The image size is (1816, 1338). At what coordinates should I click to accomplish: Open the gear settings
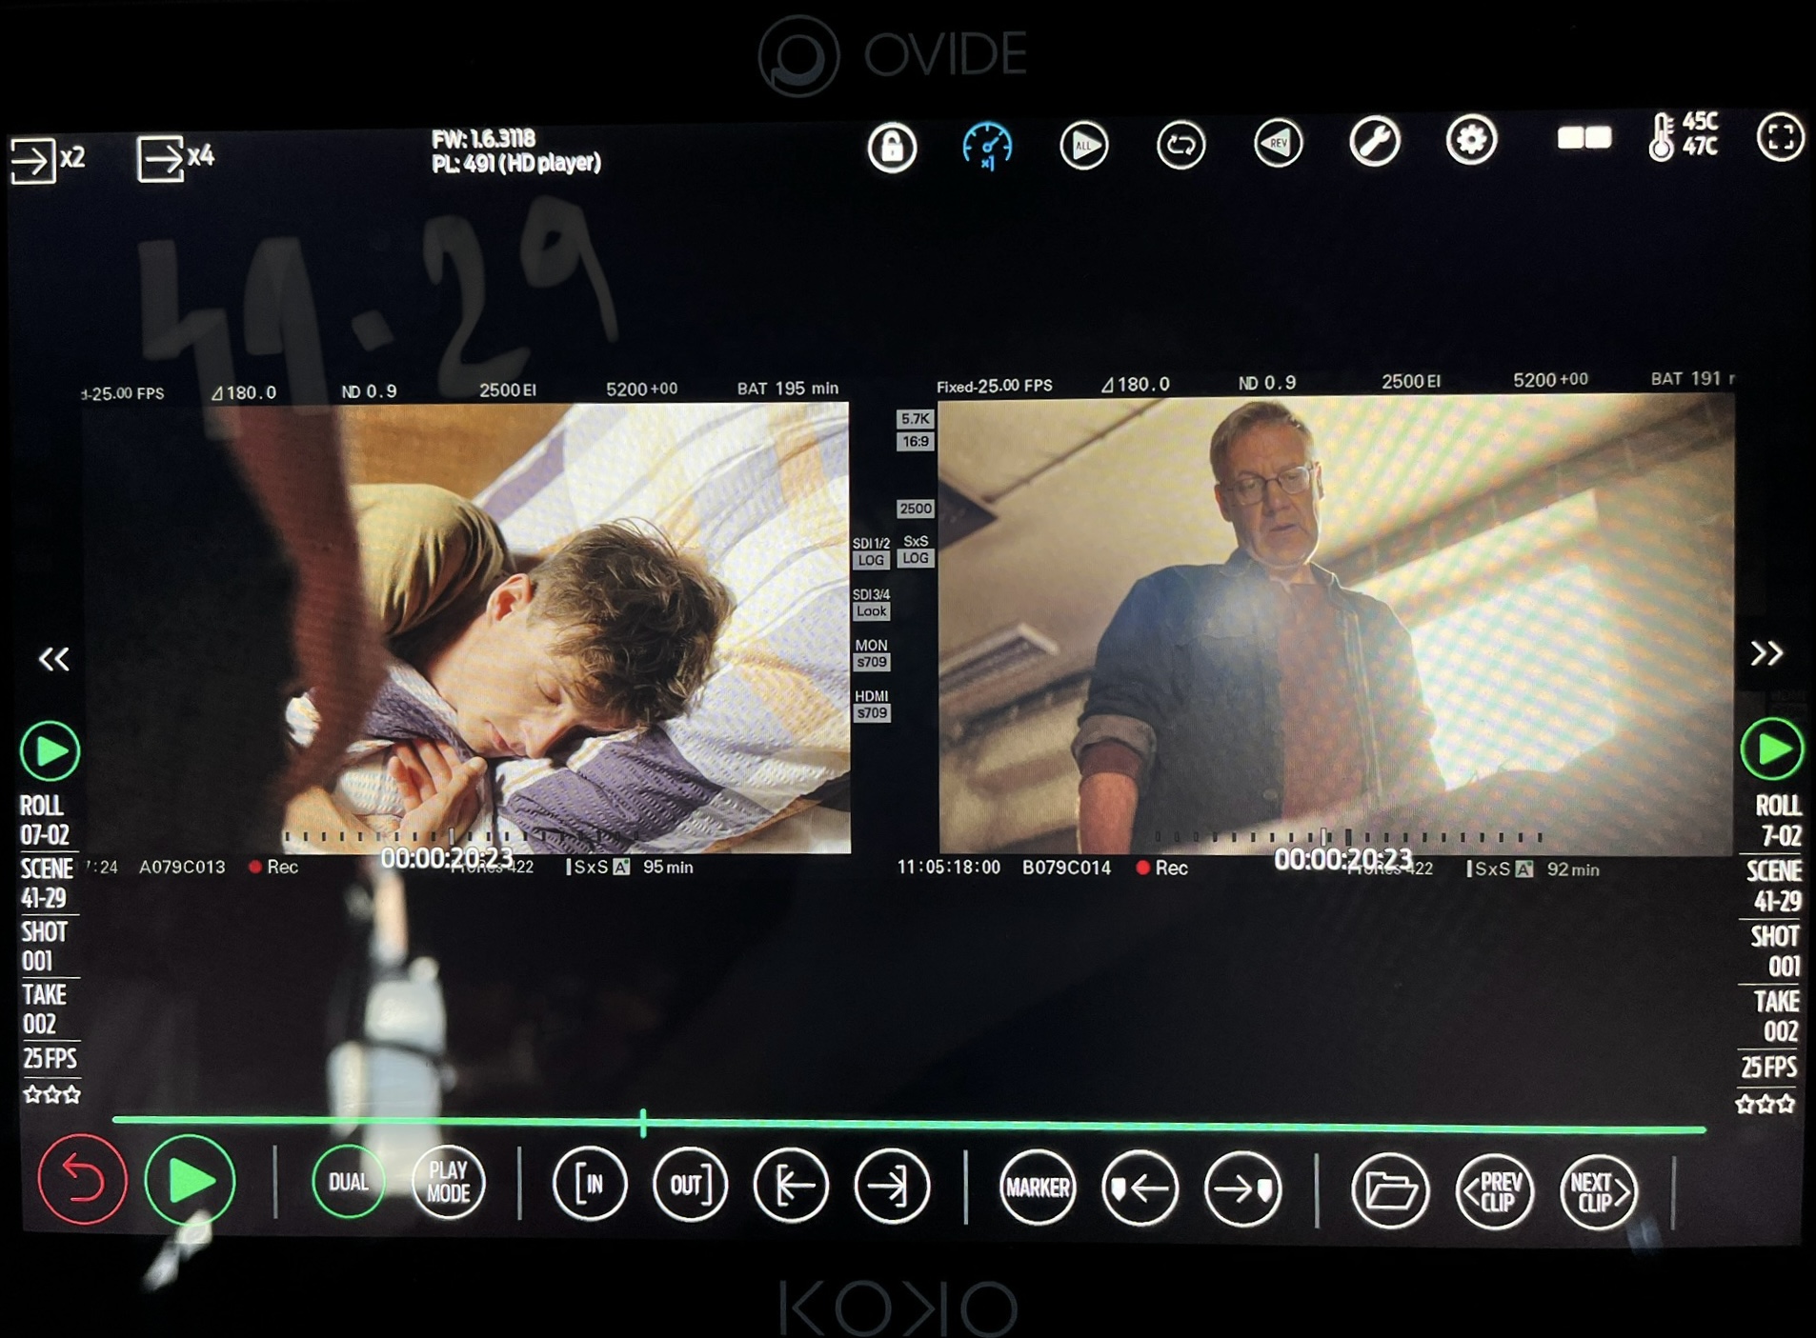point(1471,141)
